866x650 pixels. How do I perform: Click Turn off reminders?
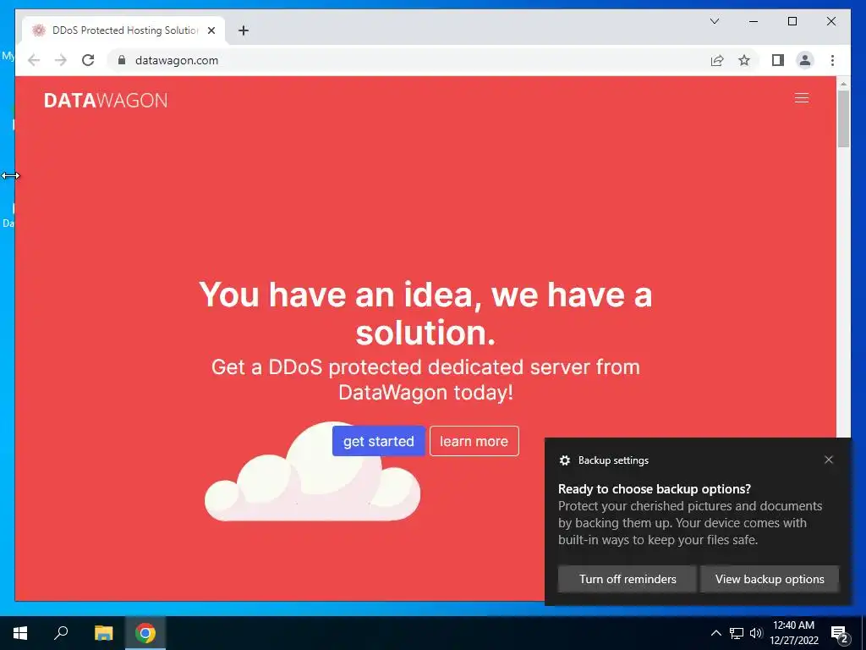tap(628, 579)
